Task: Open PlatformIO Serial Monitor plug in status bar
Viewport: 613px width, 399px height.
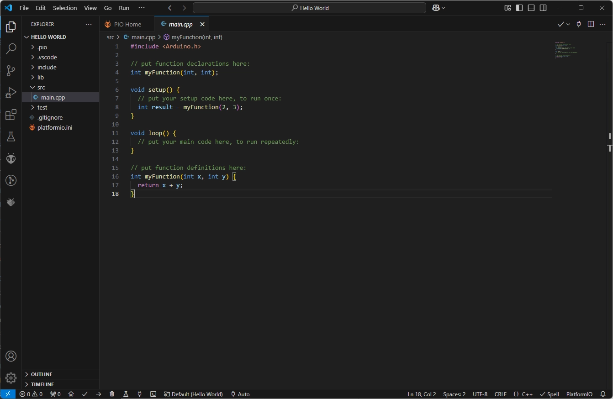Action: [x=139, y=394]
